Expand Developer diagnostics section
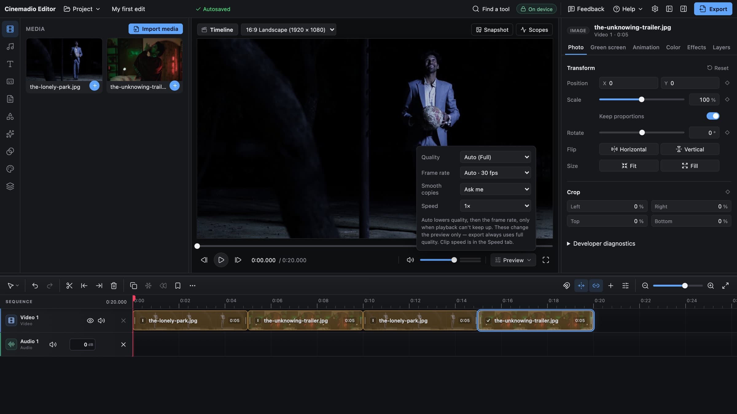737x414 pixels. click(x=601, y=244)
